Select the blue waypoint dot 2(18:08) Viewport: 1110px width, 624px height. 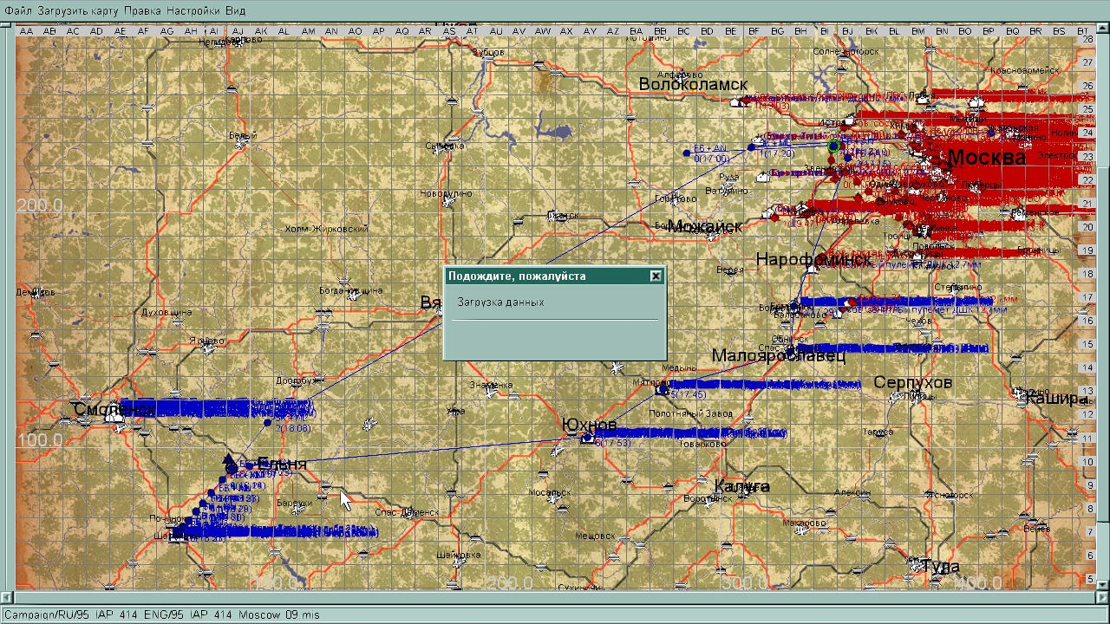pyautogui.click(x=268, y=423)
